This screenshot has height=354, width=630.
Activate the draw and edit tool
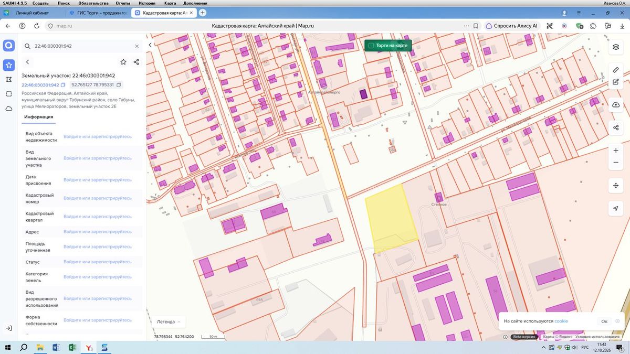[616, 82]
